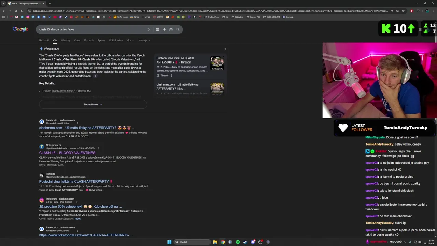Viewport: 437px width, 246px height.
Task: Click inside Google search input field
Action: pyautogui.click(x=92, y=29)
